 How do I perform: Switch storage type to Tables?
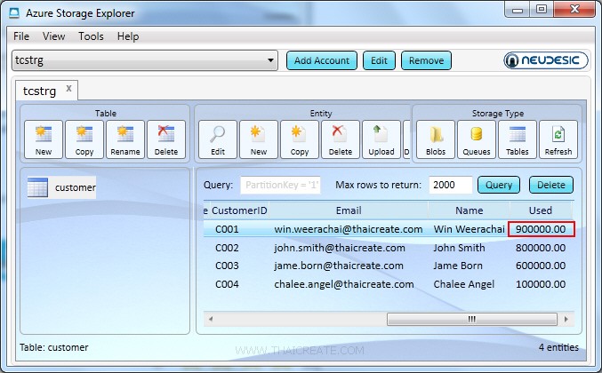click(518, 139)
